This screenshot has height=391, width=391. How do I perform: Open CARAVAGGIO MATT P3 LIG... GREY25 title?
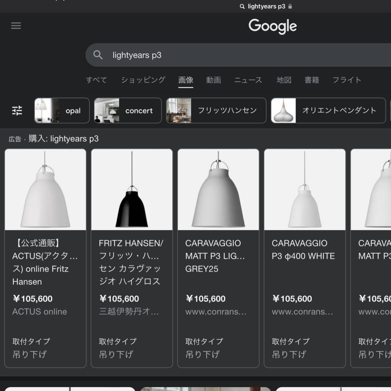pyautogui.click(x=215, y=256)
